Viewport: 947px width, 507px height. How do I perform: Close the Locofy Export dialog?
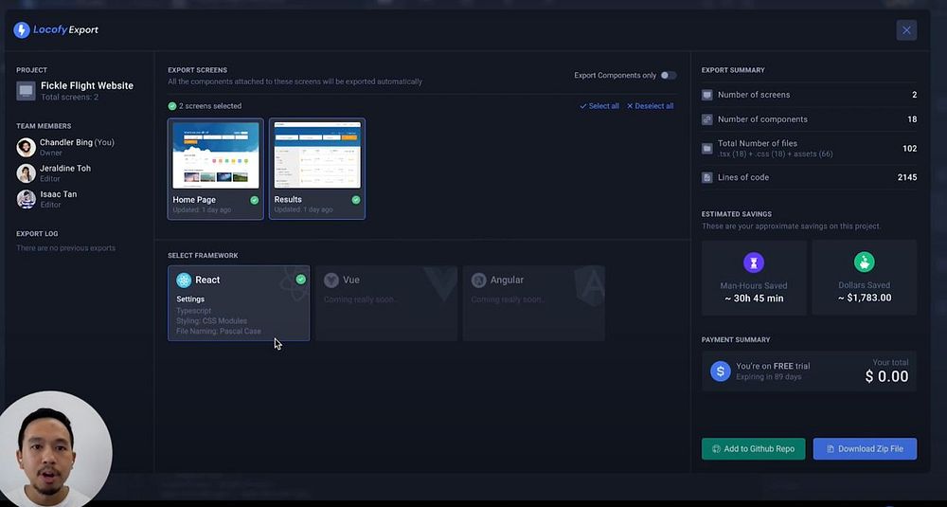pyautogui.click(x=906, y=30)
